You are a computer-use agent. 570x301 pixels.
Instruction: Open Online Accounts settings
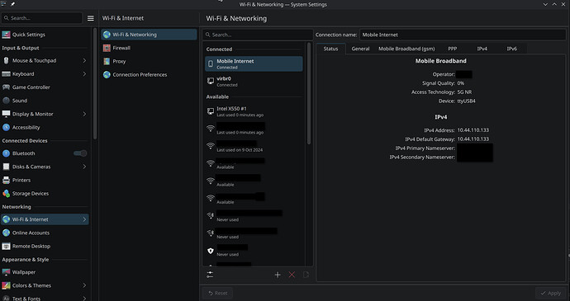click(45, 233)
